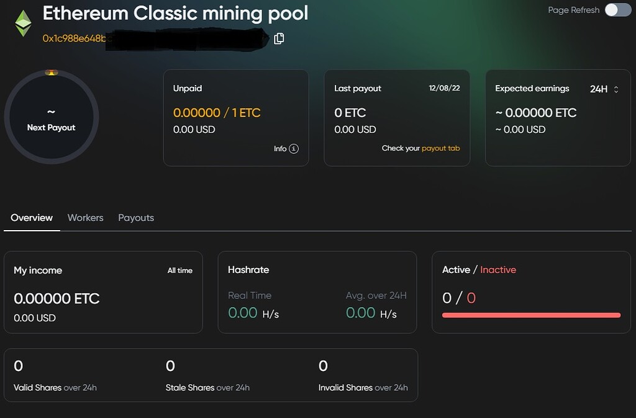Open the Payouts tab
The image size is (636, 418).
tap(135, 218)
